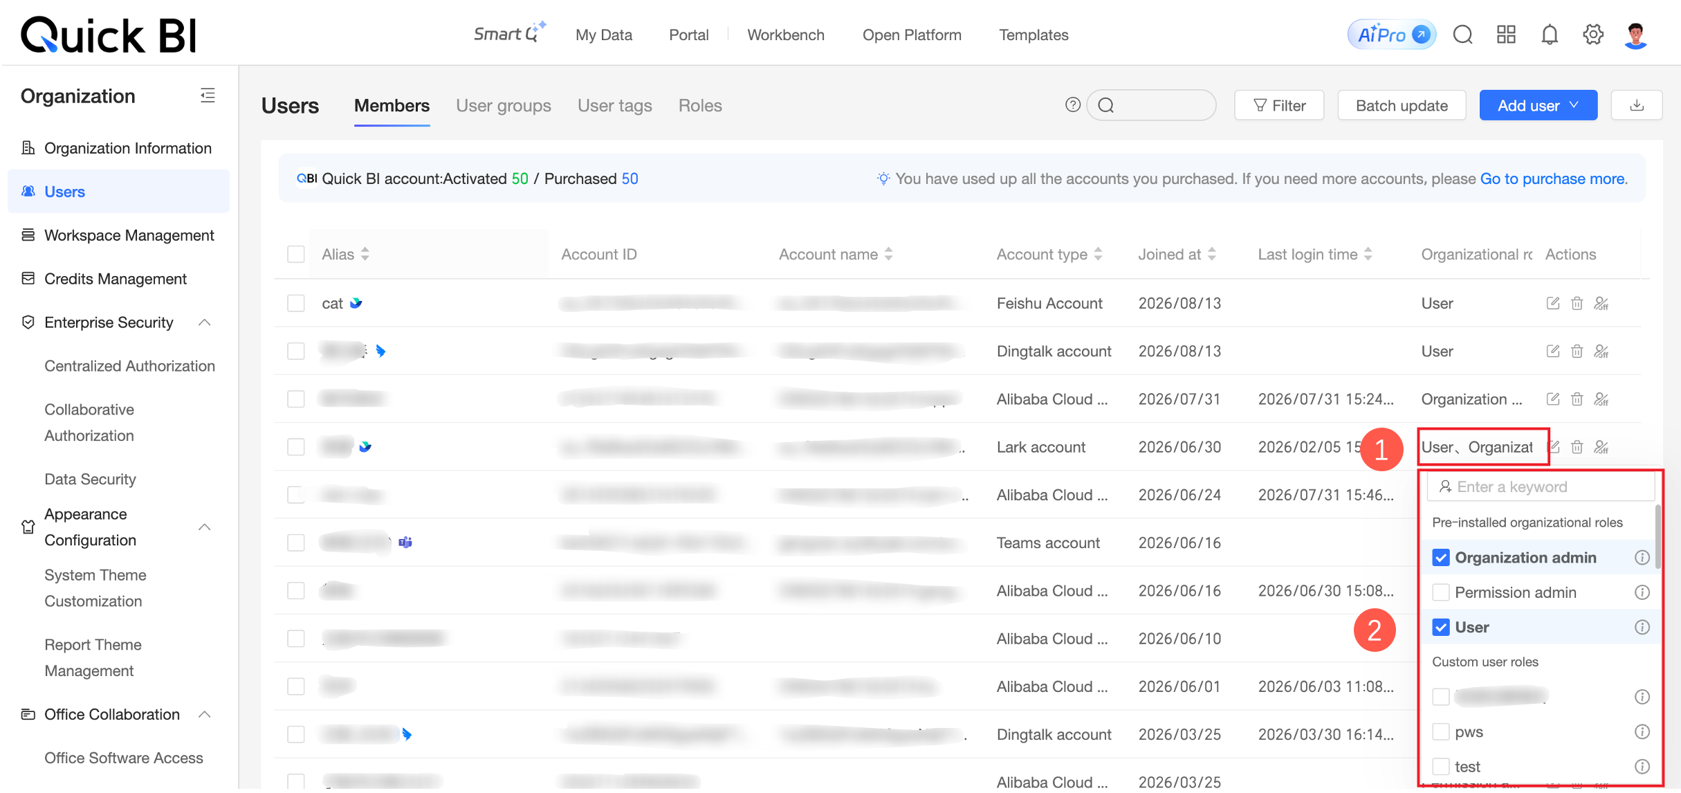
Task: Delete the user joined 2026/07/31
Action: 1577,399
